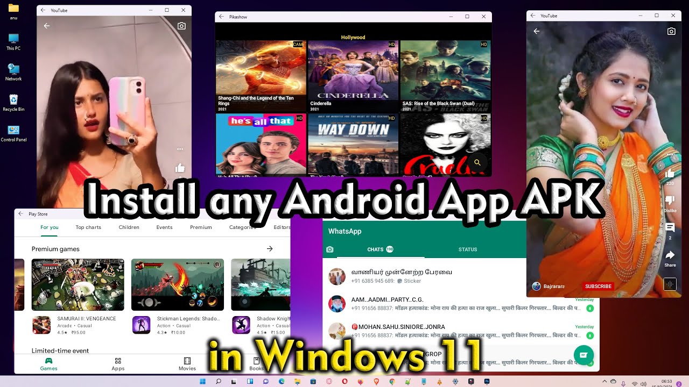Open the Cinderella movie poster
The width and height of the screenshot is (689, 387).
[353, 76]
